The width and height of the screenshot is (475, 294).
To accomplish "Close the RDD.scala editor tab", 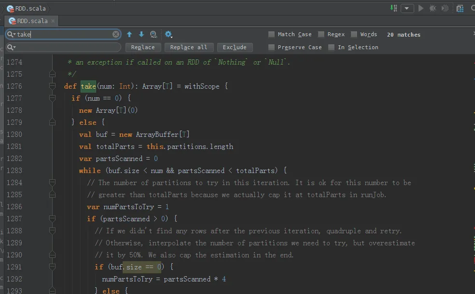I will pos(53,21).
